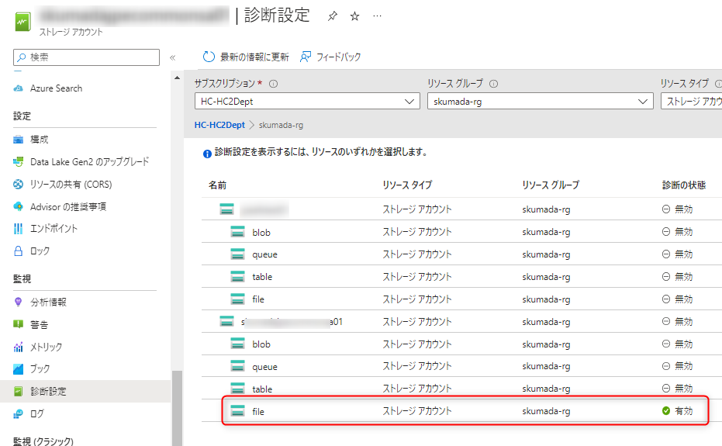
Task: Open 分析情報 sidebar entry
Action: tap(48, 303)
